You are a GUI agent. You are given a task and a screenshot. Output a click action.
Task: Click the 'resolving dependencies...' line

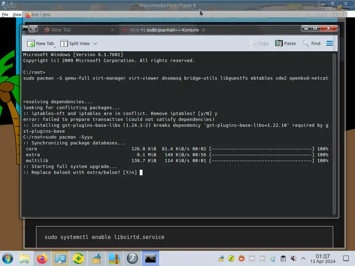(58, 101)
